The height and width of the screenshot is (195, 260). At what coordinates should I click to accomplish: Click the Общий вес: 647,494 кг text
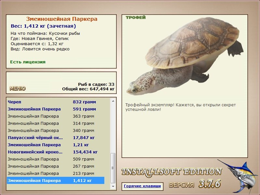pos(88,89)
